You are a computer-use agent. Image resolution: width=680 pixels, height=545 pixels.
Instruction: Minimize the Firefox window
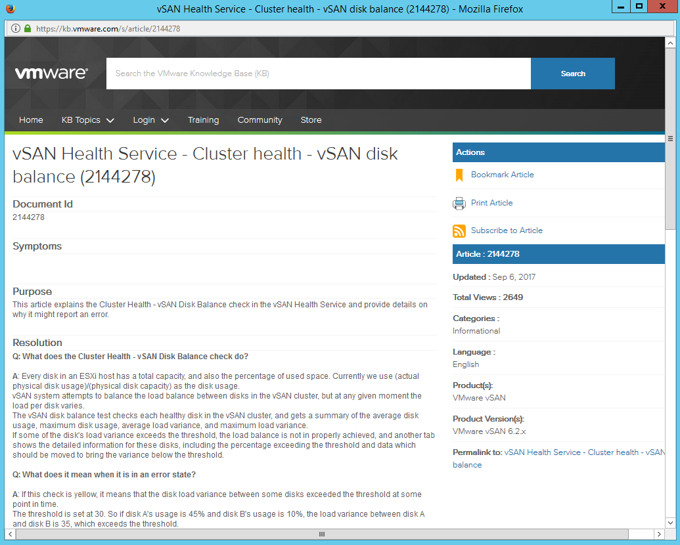point(621,7)
